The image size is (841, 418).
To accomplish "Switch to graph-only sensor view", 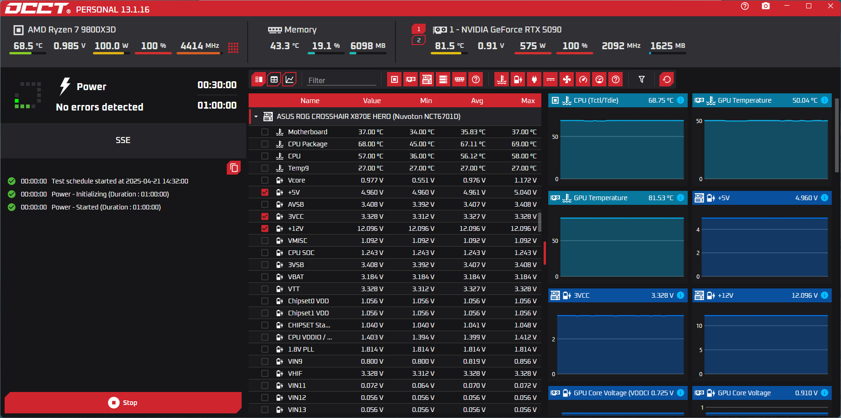I will (x=289, y=79).
